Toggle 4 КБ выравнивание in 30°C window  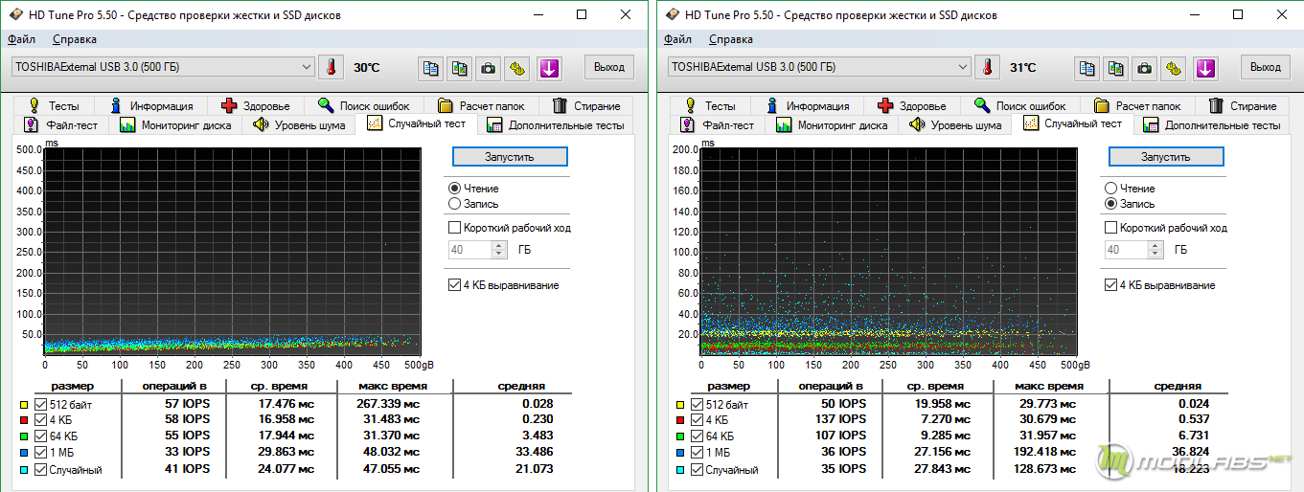pyautogui.click(x=454, y=285)
